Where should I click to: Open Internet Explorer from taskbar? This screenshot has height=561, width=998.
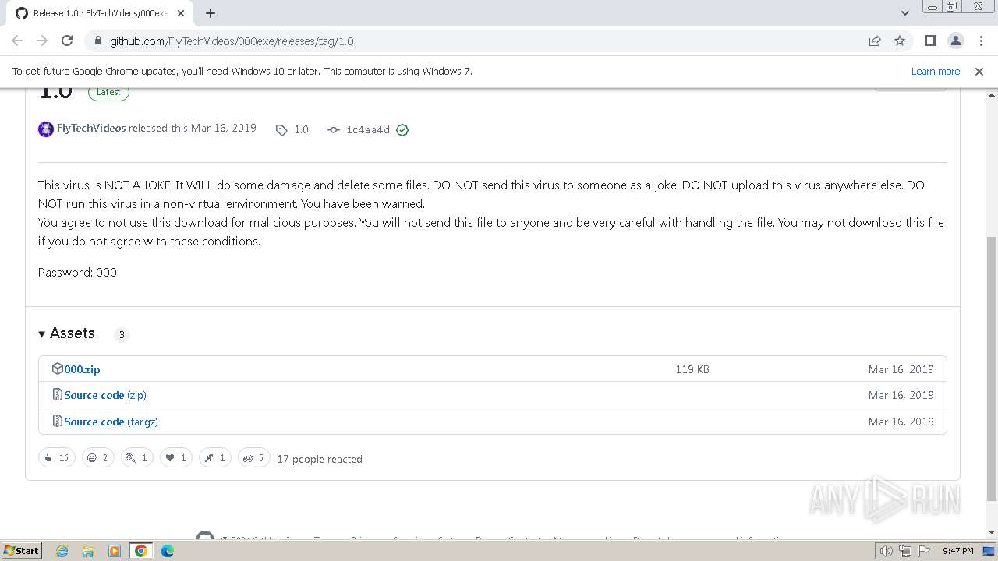[x=62, y=551]
